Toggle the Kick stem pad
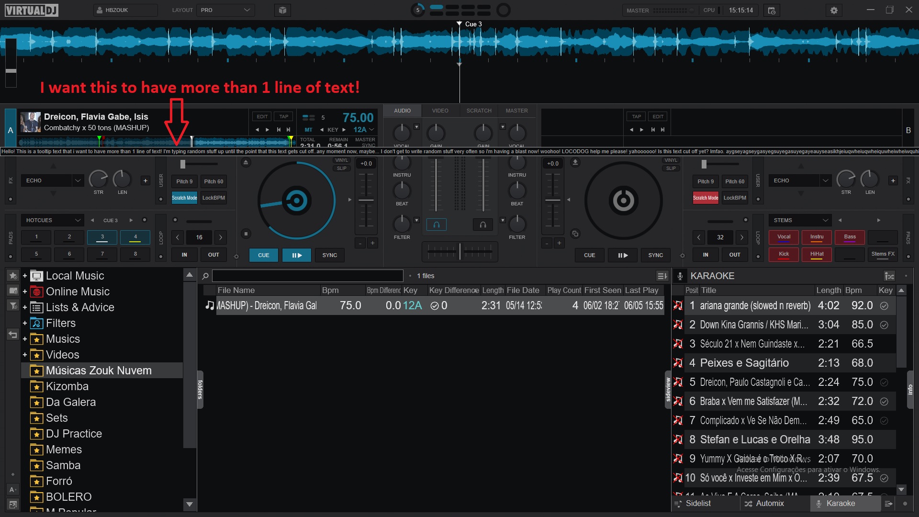 tap(784, 254)
